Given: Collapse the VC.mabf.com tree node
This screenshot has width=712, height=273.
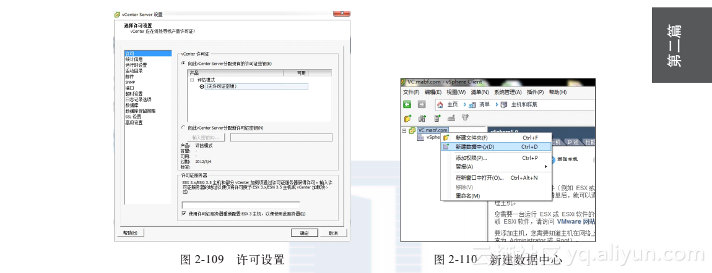Looking at the screenshot, I should tap(404, 130).
